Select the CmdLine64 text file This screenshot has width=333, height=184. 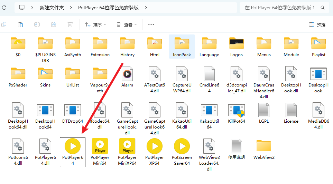click(209, 80)
